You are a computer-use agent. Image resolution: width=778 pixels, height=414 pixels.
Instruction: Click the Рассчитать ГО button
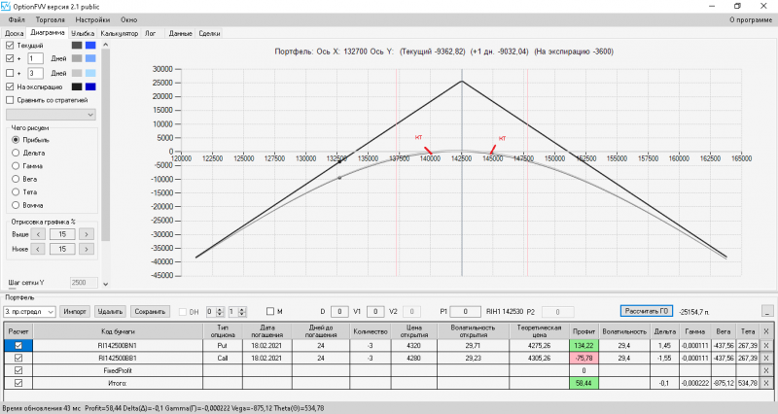coord(647,311)
